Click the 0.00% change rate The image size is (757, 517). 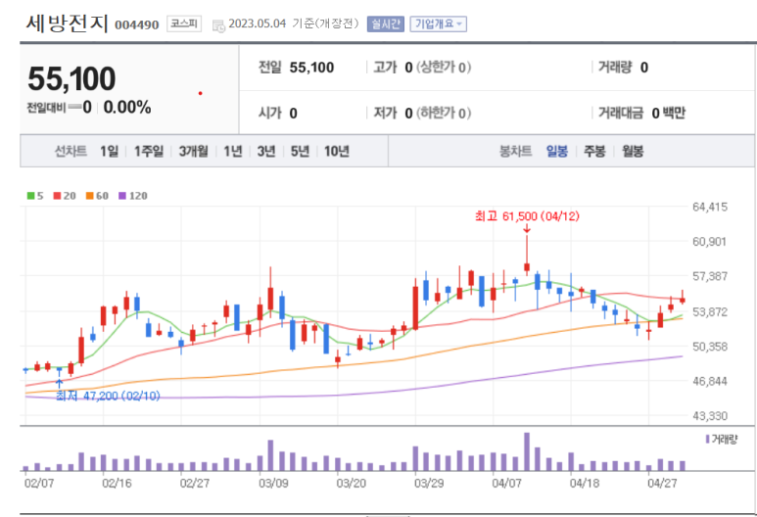[x=127, y=107]
